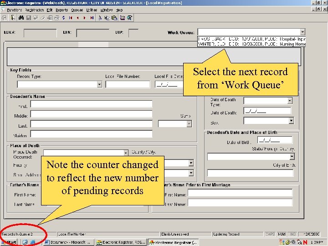The image size is (328, 246).
Task: Click the eraser icon in toolbar
Action: pos(43,18)
